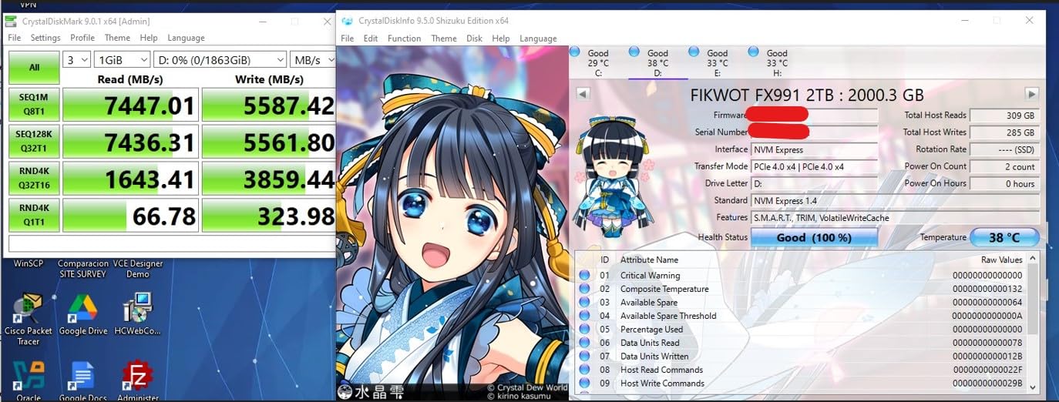Image resolution: width=1059 pixels, height=402 pixels.
Task: Open Cisco Packet Tracer desktop icon
Action: [x=29, y=309]
